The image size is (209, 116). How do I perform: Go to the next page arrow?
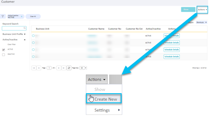pyautogui.click(x=59, y=68)
